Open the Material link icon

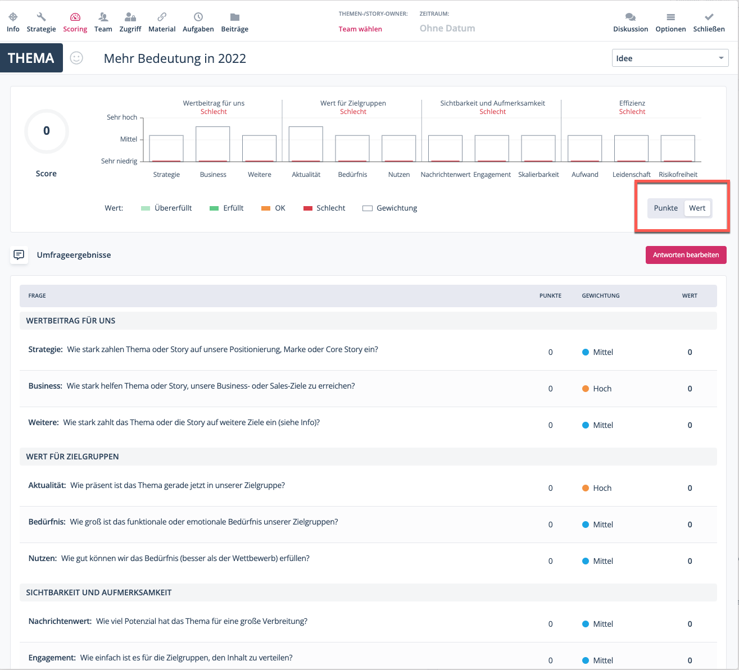pyautogui.click(x=162, y=17)
